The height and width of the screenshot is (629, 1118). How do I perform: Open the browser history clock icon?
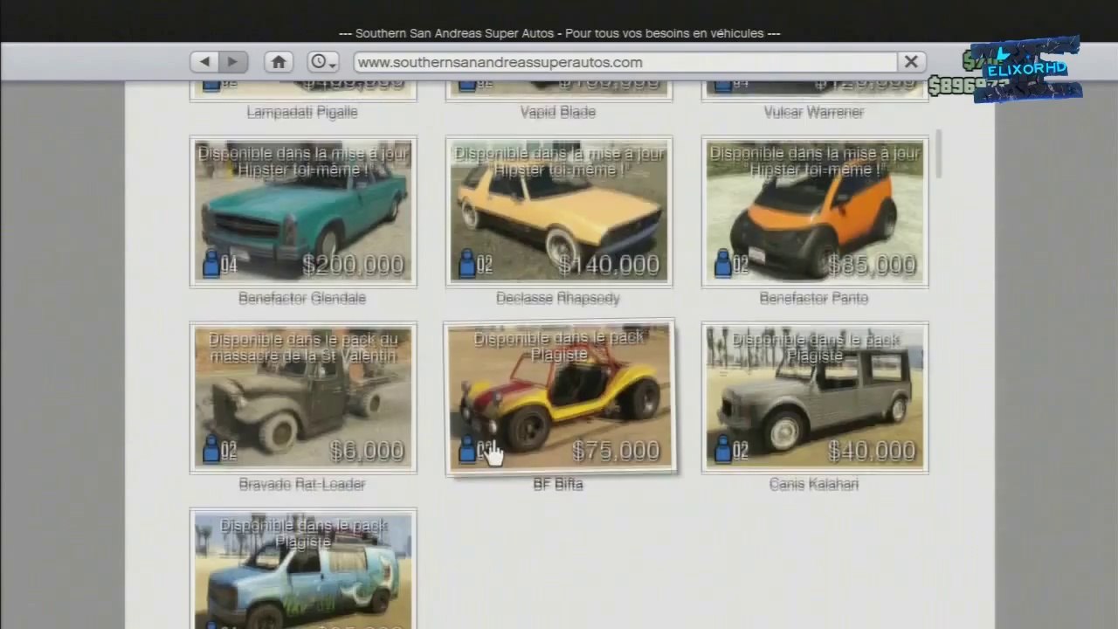coord(322,62)
